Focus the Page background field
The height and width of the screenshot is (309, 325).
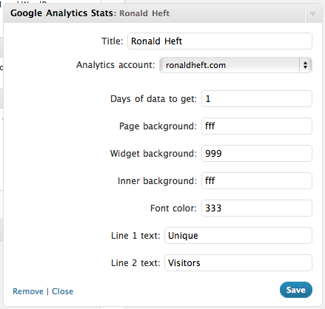coord(257,126)
